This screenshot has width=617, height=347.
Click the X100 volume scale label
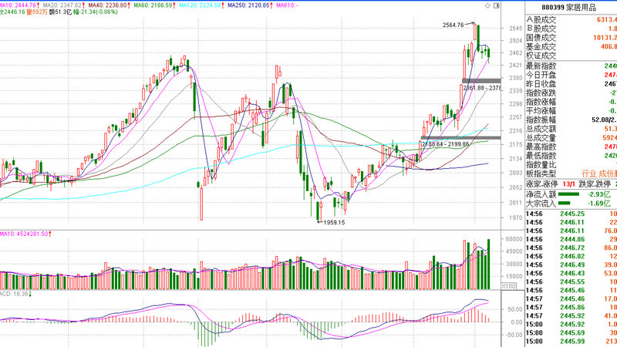pyautogui.click(x=509, y=285)
